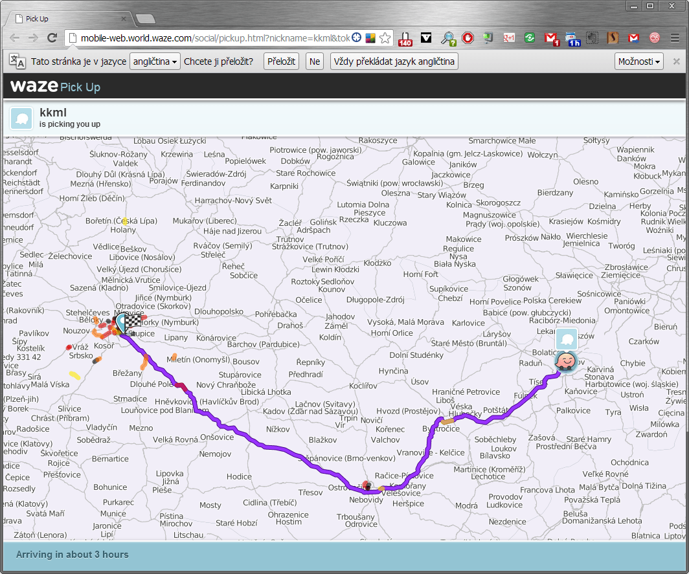
Task: Click the chat bubble marker above the driver
Action: click(x=567, y=339)
